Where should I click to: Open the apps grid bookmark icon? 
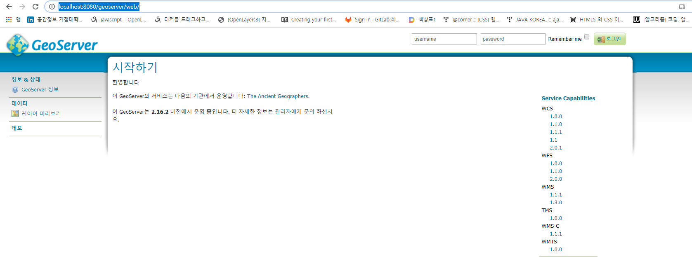pos(9,19)
